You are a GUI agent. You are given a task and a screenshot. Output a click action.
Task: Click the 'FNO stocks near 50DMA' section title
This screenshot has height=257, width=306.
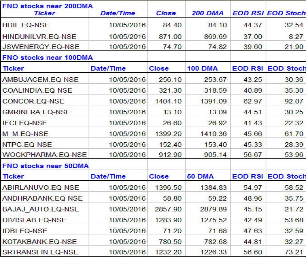click(x=46, y=165)
